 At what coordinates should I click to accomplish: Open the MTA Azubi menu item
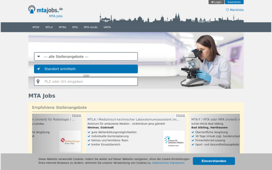click(91, 27)
